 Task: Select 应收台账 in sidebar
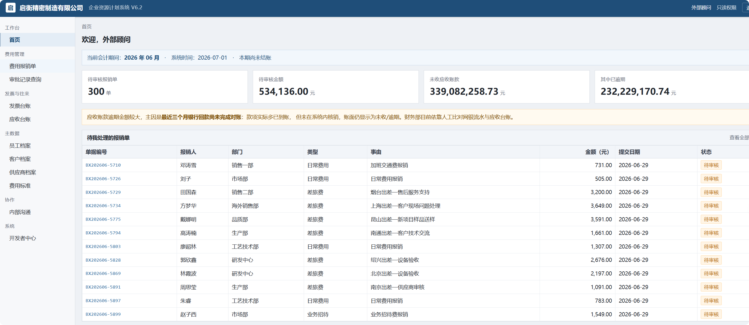pos(38,119)
